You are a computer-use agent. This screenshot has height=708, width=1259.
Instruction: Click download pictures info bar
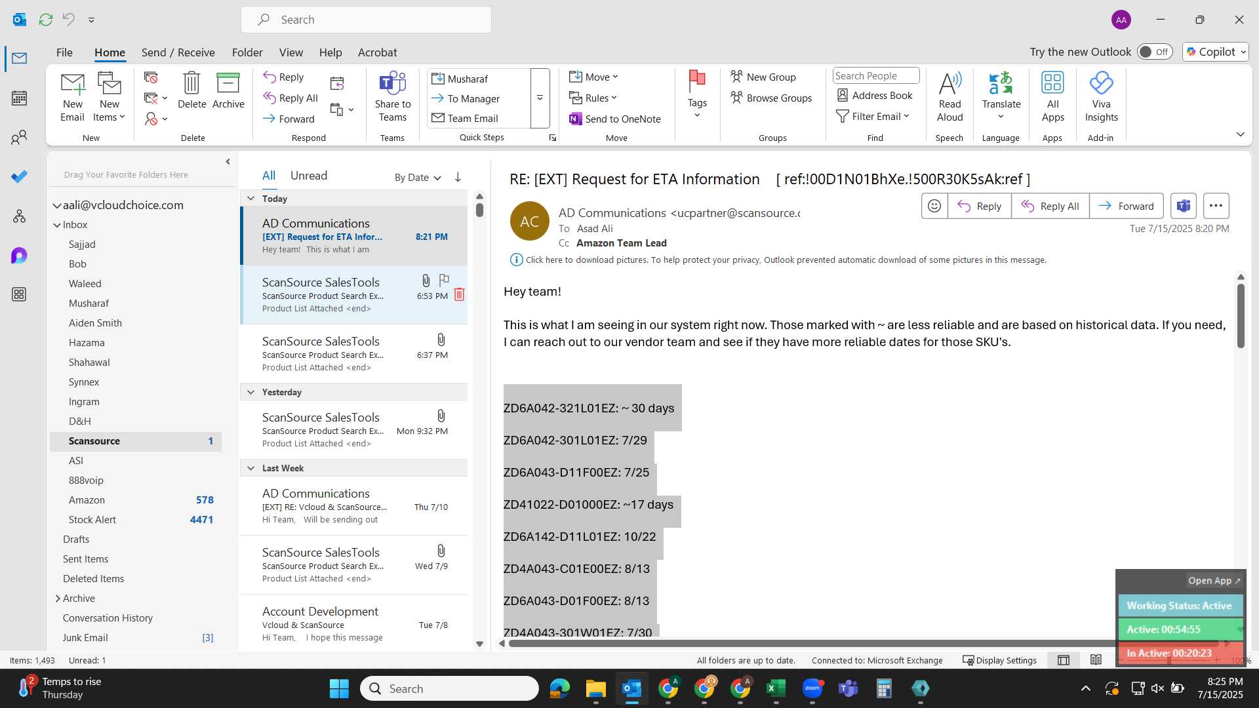coord(778,260)
